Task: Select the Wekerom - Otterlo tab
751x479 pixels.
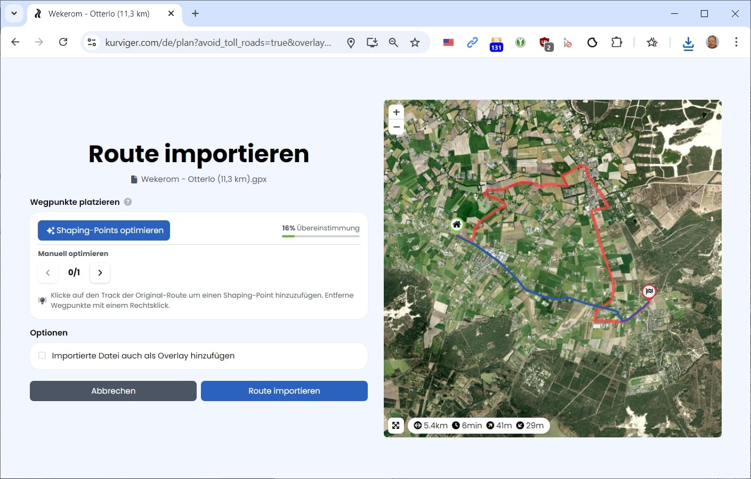Action: point(99,14)
